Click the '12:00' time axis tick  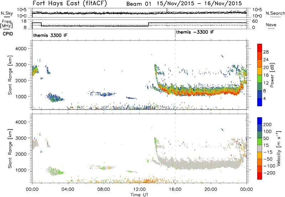click(x=139, y=189)
